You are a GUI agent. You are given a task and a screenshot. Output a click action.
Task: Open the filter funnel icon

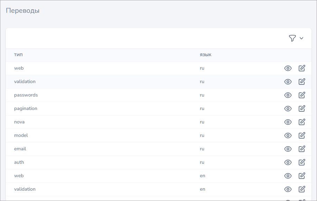(292, 38)
